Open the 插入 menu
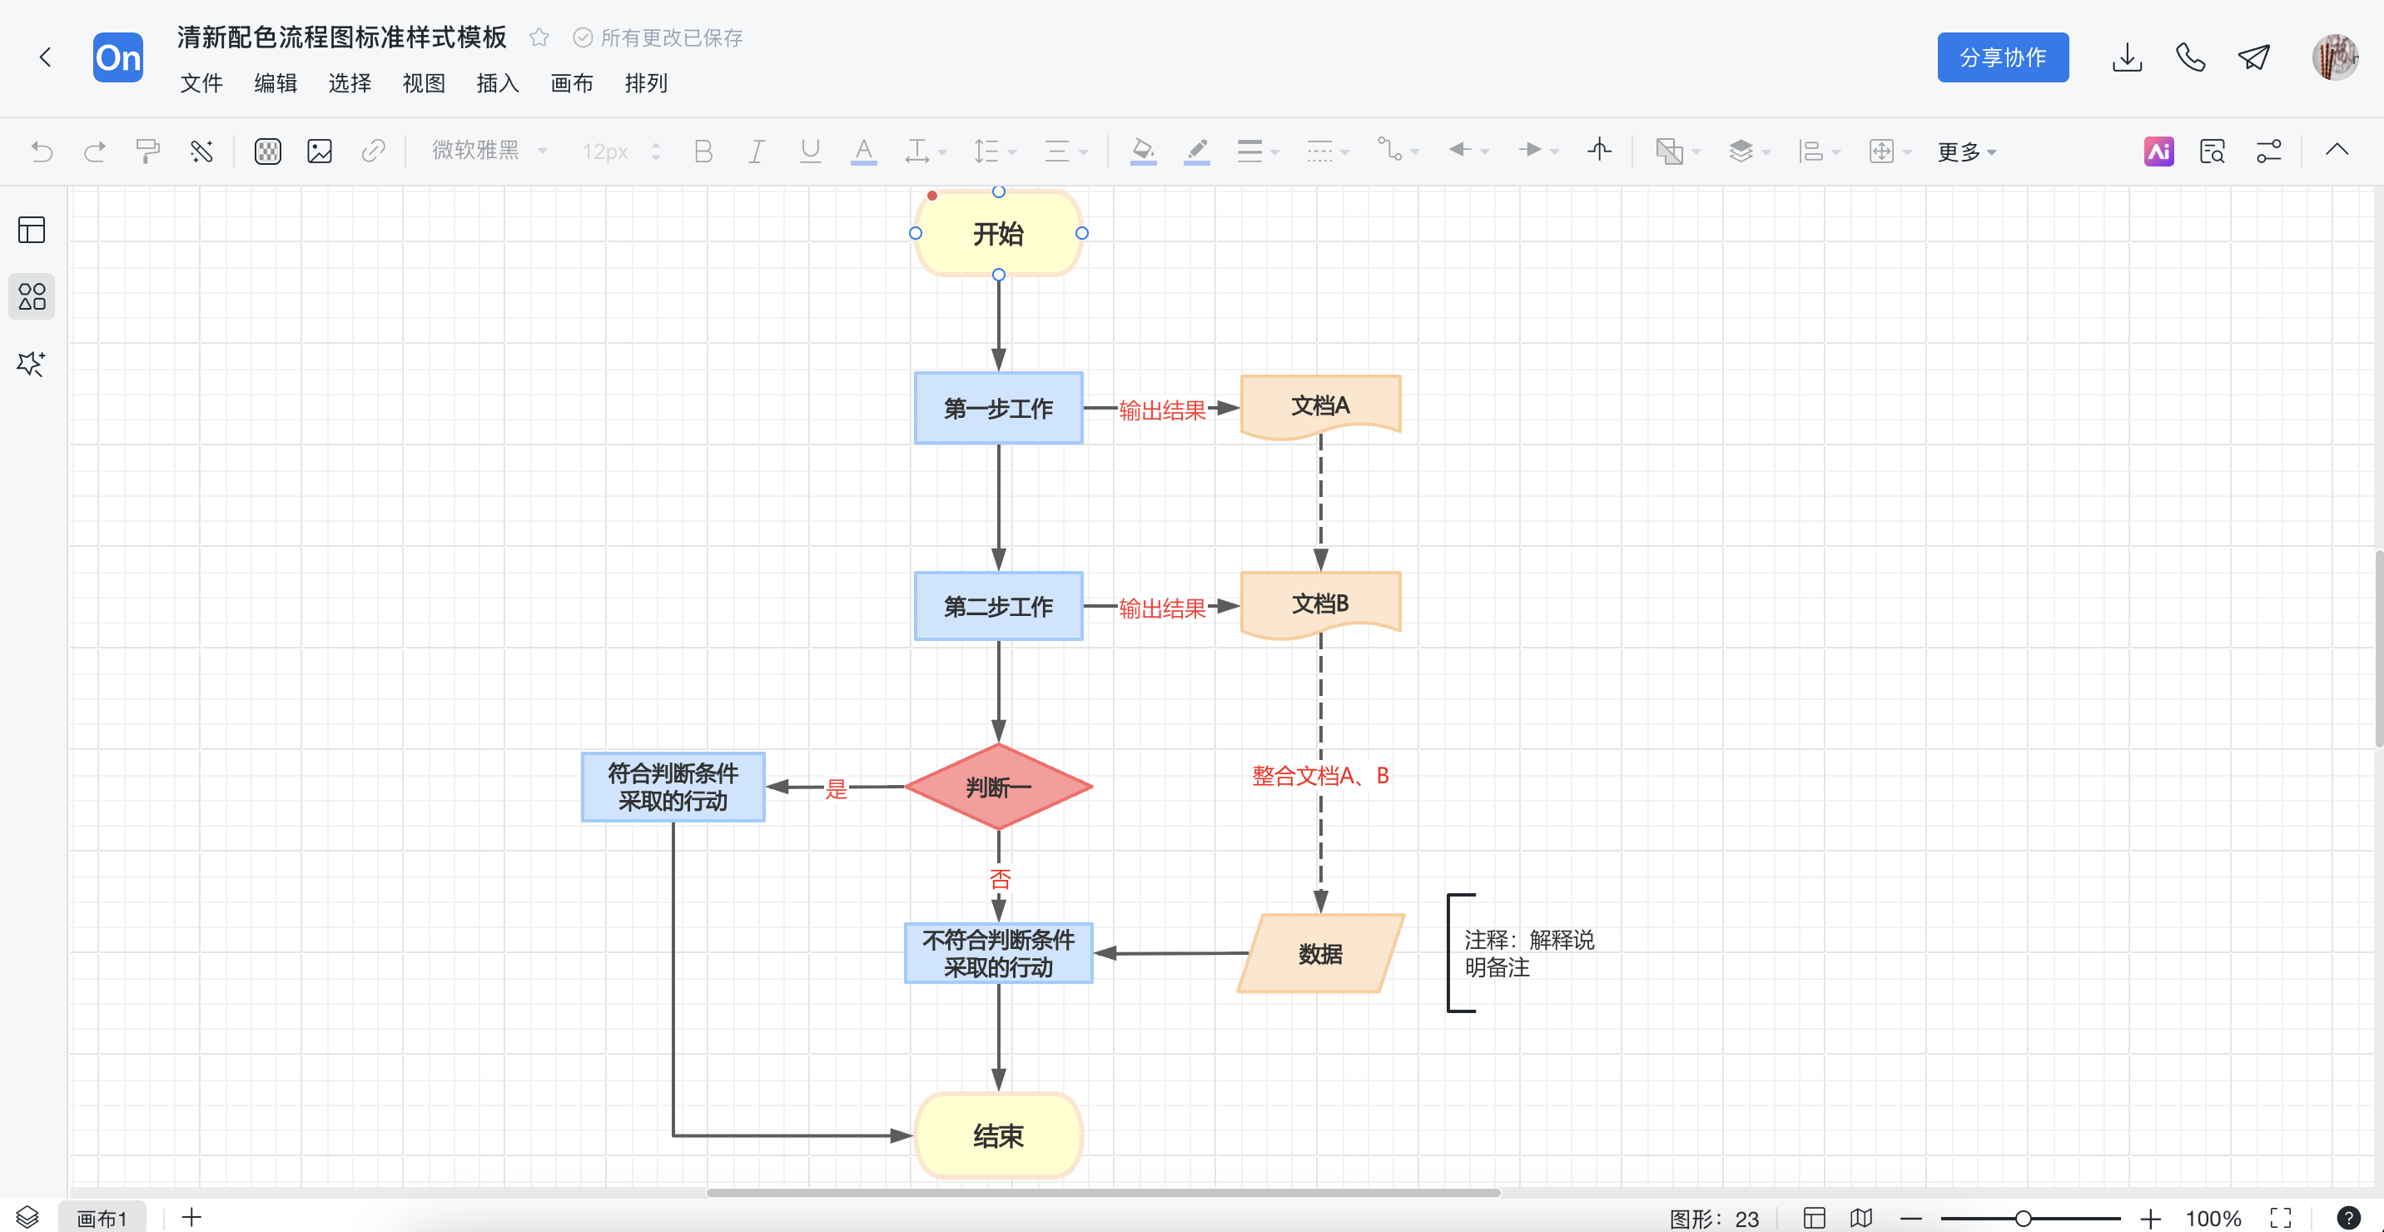Viewport: 2384px width, 1232px height. [497, 83]
